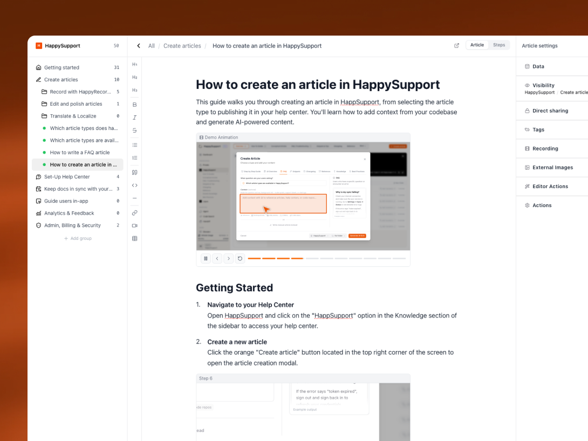Click the Demo Animation preview thumbnail
This screenshot has width=588, height=441.
303,196
